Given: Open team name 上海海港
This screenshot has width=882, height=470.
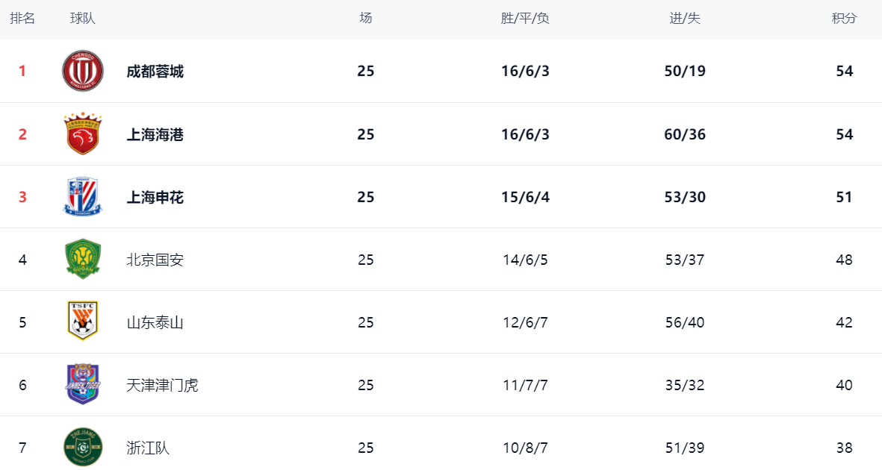Looking at the screenshot, I should pyautogui.click(x=155, y=134).
